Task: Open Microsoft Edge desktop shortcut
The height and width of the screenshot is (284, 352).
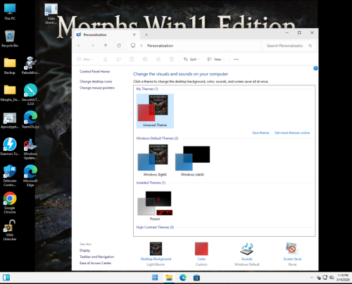Action: tap(30, 175)
